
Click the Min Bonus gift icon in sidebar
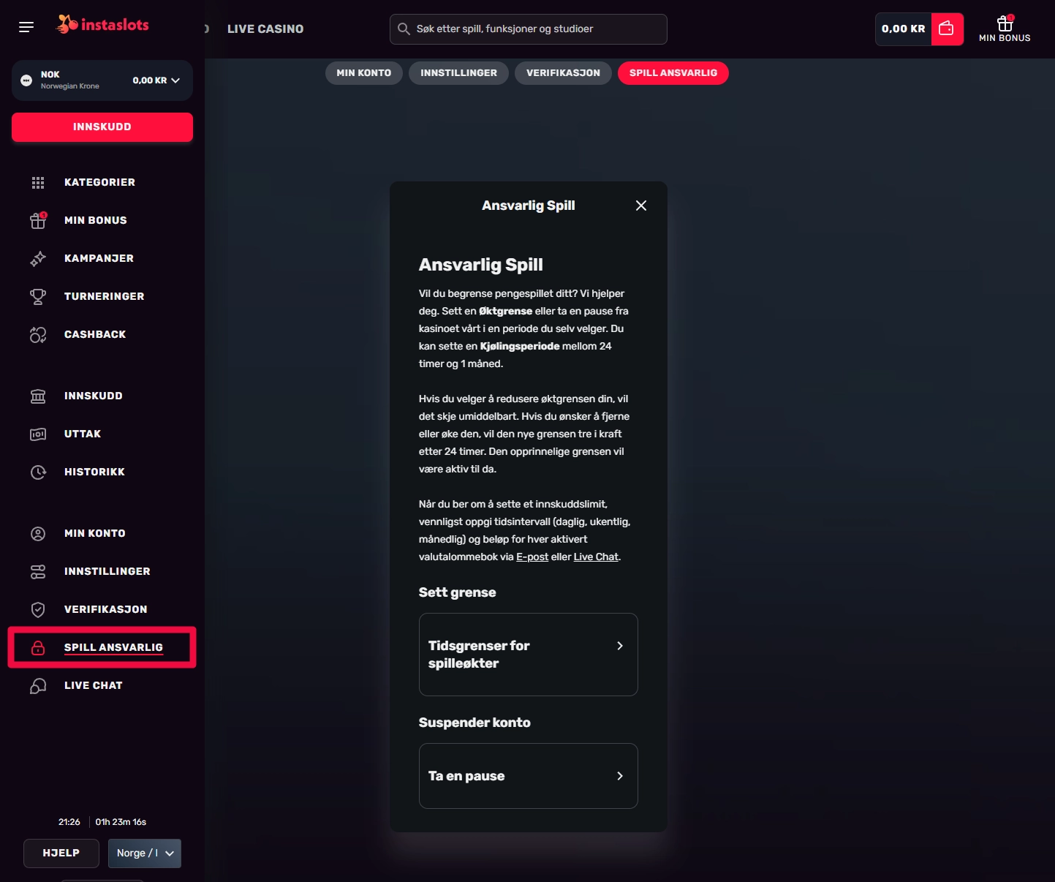pyautogui.click(x=38, y=220)
